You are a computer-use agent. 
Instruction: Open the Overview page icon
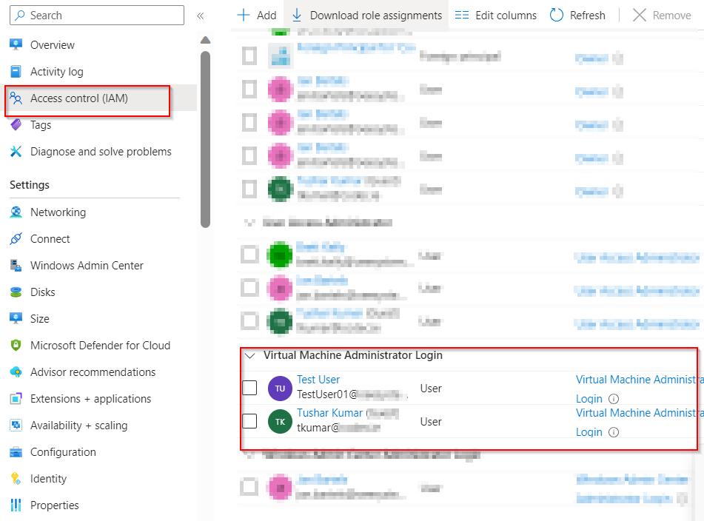coord(16,44)
